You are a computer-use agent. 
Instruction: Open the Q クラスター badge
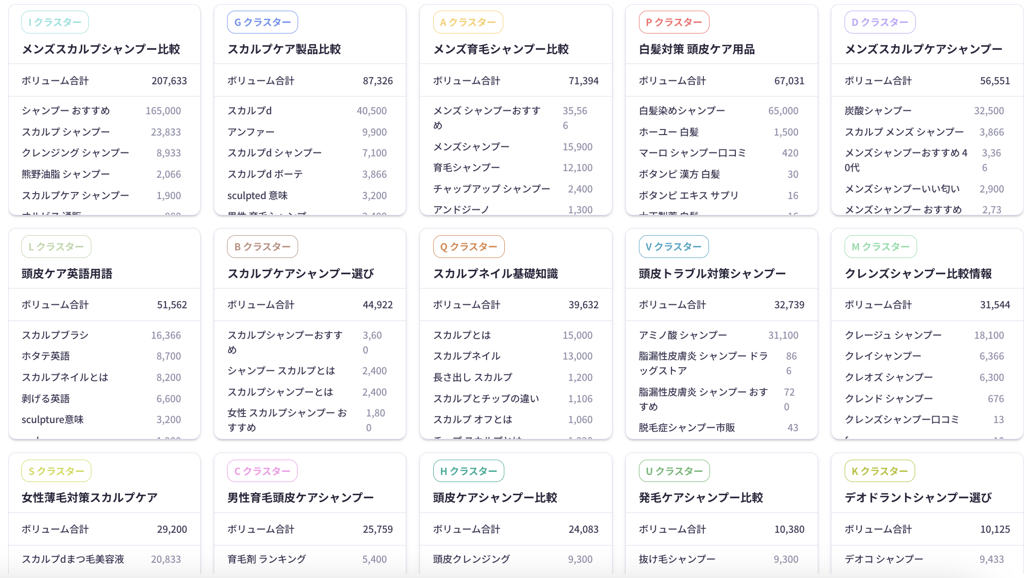[468, 247]
